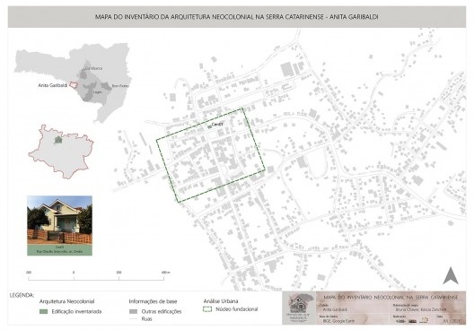
Task: Click the Análise Urbana legend heading
Action: point(221,301)
